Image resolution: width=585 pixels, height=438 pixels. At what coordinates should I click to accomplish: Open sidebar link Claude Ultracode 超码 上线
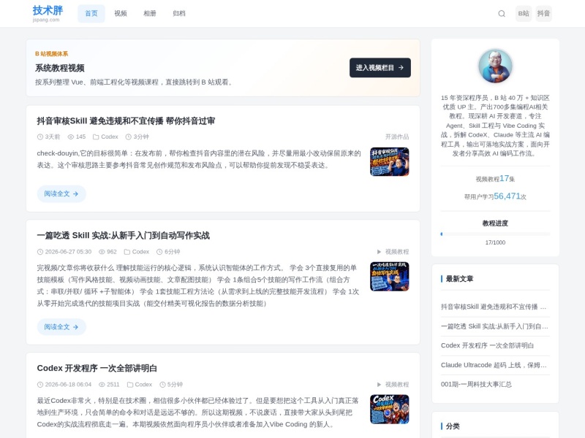494,365
